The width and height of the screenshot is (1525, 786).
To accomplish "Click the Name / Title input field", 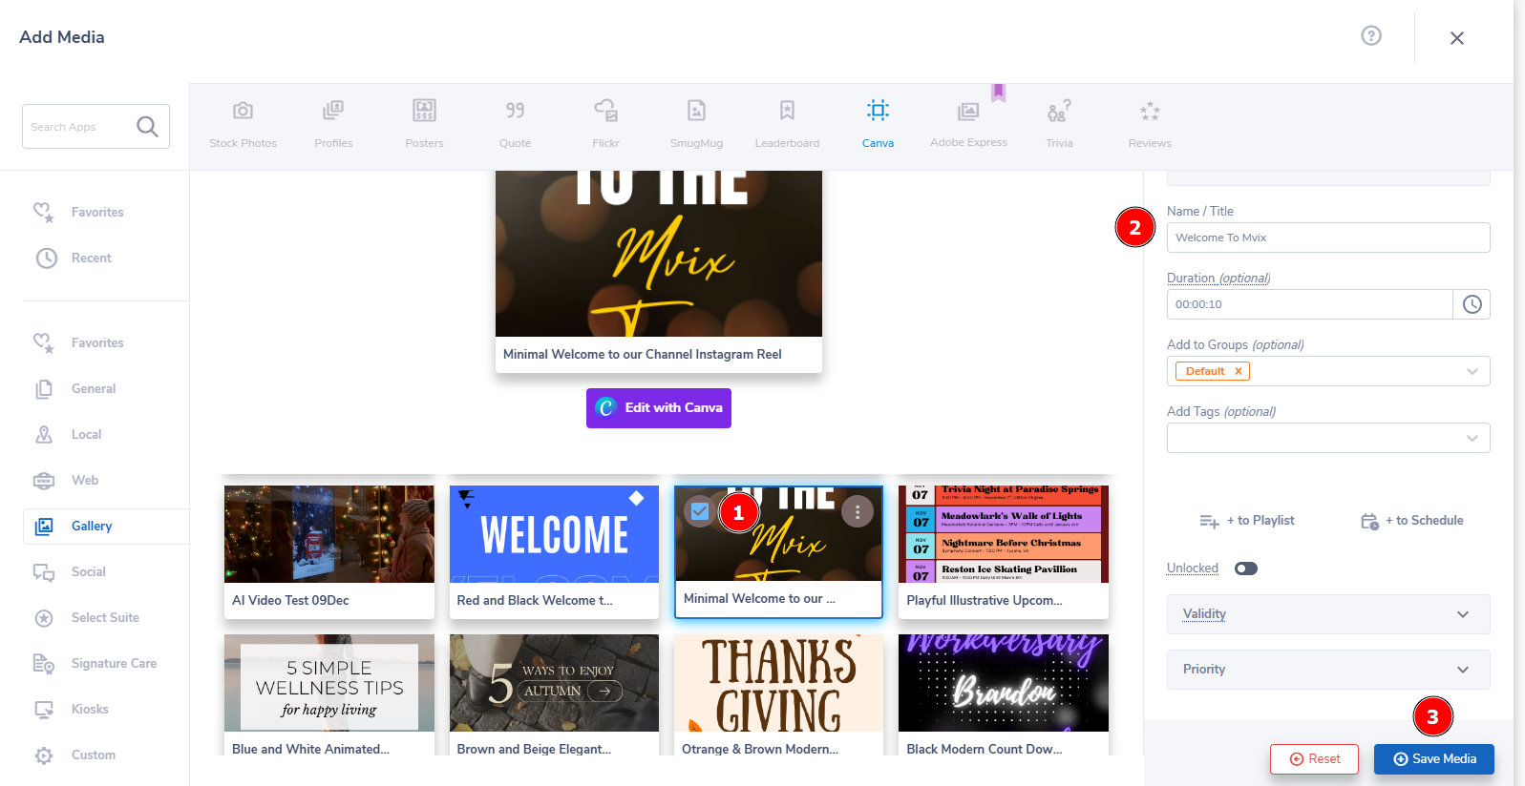I will 1328,238.
